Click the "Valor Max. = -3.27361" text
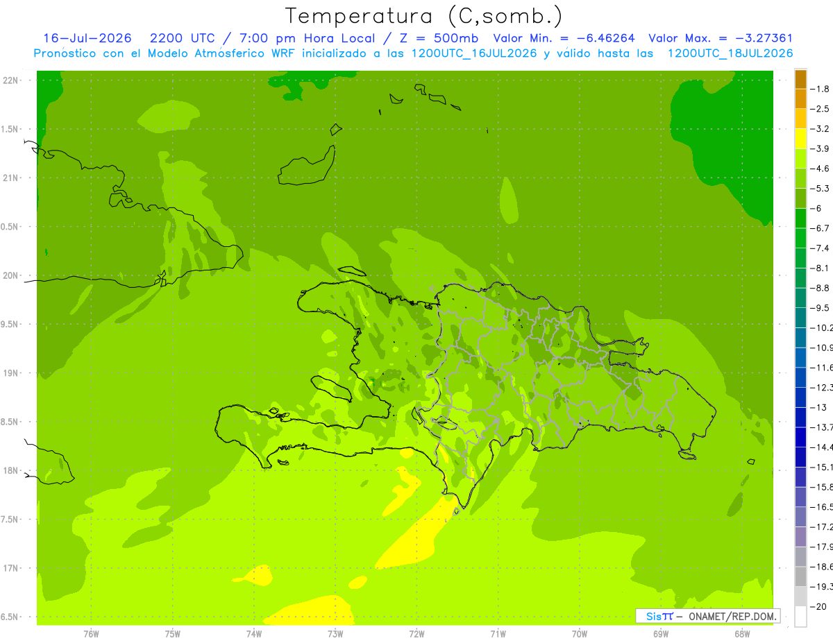Image resolution: width=833 pixels, height=643 pixels. [720, 38]
